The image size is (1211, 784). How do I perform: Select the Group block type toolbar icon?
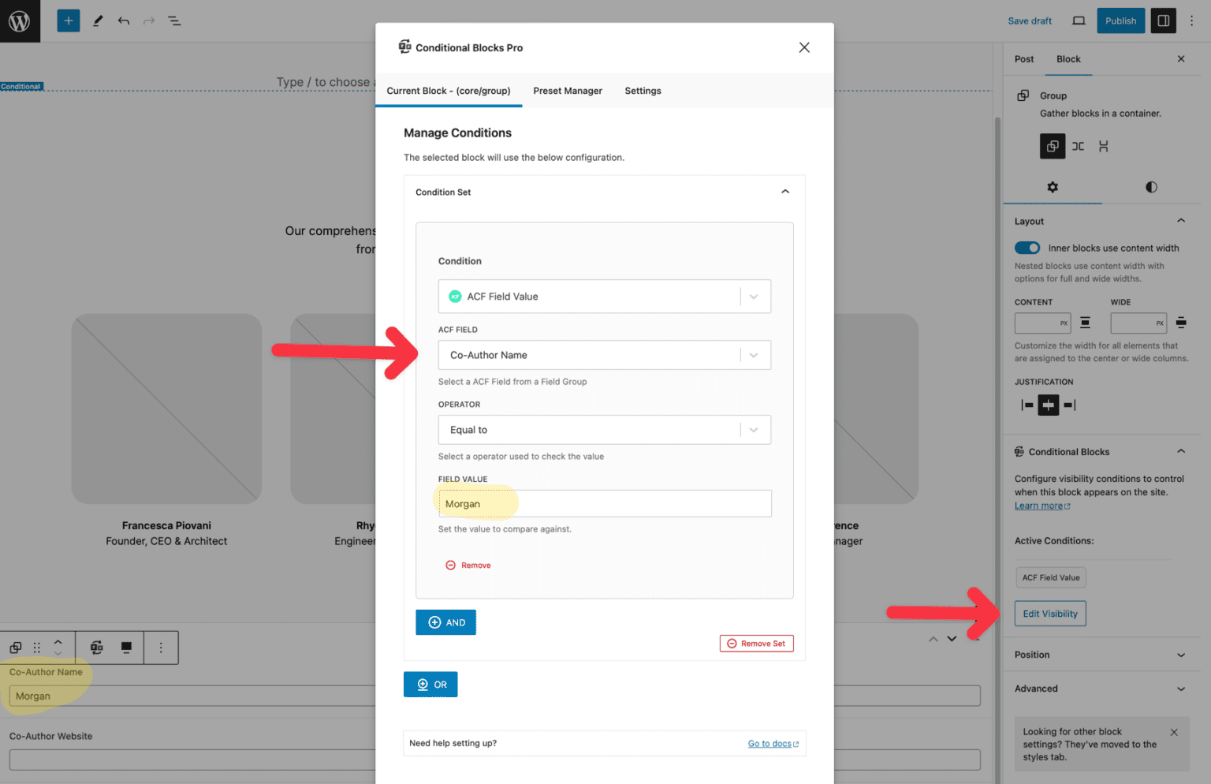pyautogui.click(x=16, y=648)
